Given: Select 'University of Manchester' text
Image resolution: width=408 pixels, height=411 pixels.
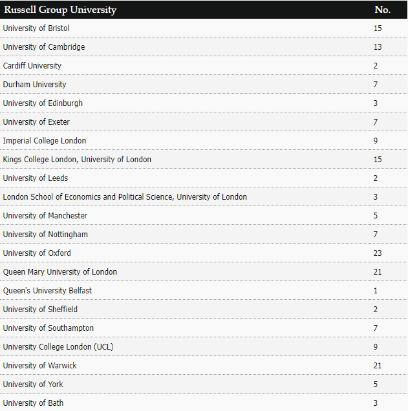Looking at the screenshot, I should point(45,216).
